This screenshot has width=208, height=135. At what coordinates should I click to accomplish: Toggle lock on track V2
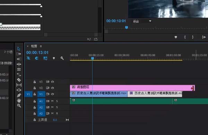click(35, 88)
